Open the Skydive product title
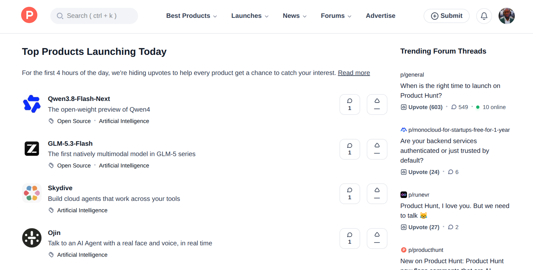 [x=60, y=188]
